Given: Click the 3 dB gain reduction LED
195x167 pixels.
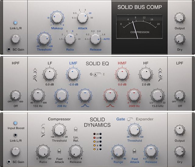Looking at the screenshot, I should (94, 149).
